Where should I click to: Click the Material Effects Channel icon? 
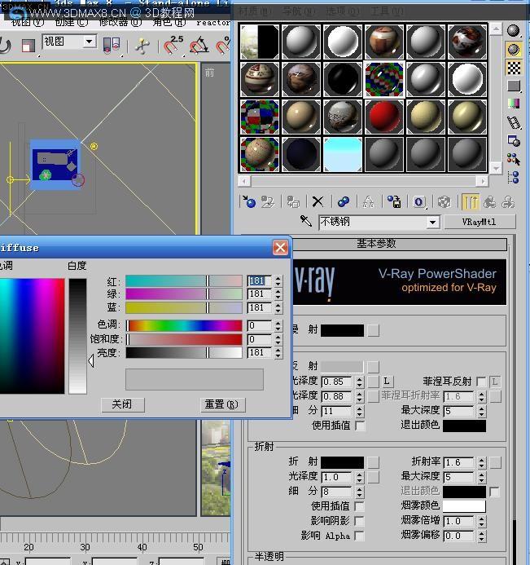(x=418, y=202)
